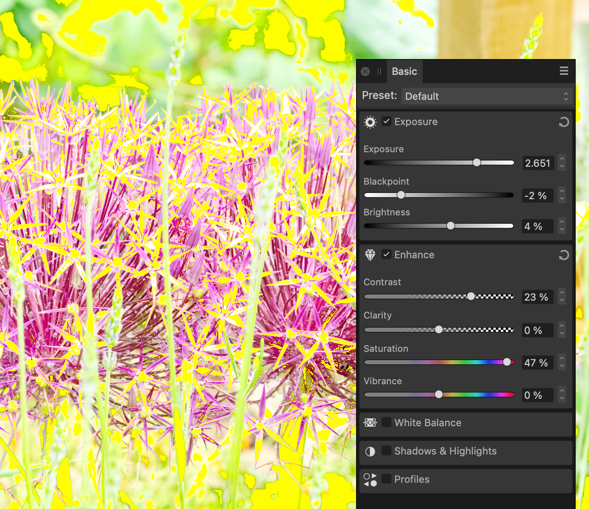The height and width of the screenshot is (509, 589).
Task: Enable the White Balance checkbox
Action: click(x=386, y=422)
